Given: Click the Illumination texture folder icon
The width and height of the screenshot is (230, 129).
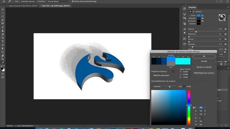Looking at the screenshot, I should (x=203, y=21).
